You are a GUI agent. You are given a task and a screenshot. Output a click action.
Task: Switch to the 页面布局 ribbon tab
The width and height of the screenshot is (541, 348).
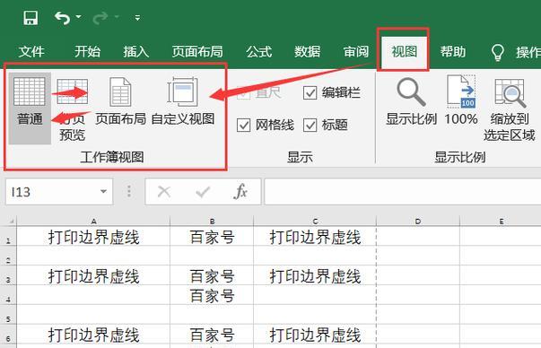click(x=197, y=51)
